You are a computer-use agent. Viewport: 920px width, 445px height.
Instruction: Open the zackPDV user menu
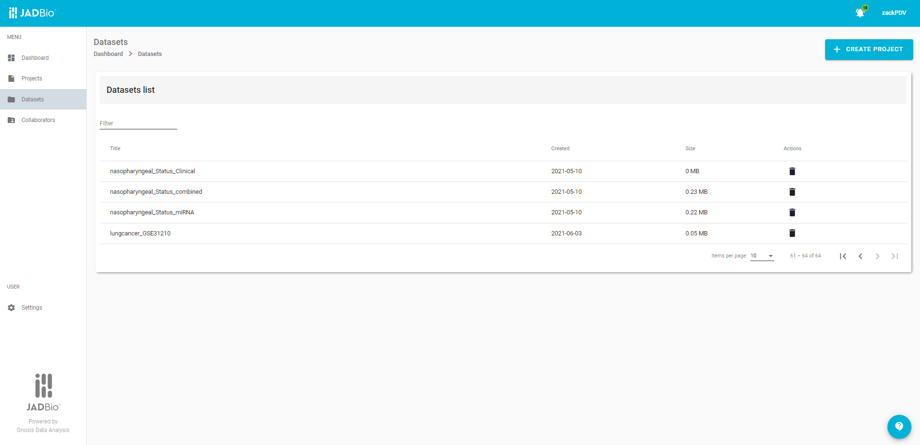tap(894, 13)
